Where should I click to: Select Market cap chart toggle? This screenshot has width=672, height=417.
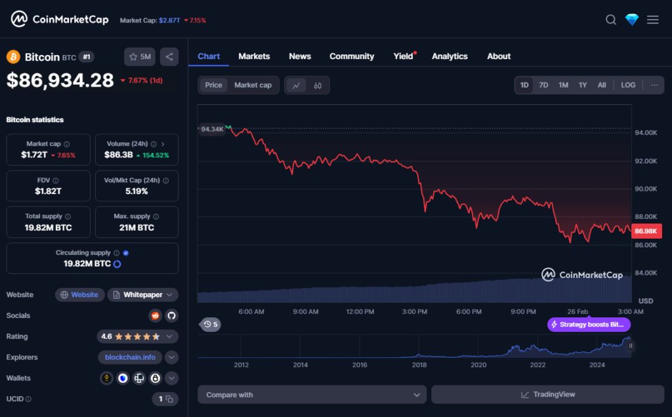click(x=253, y=85)
